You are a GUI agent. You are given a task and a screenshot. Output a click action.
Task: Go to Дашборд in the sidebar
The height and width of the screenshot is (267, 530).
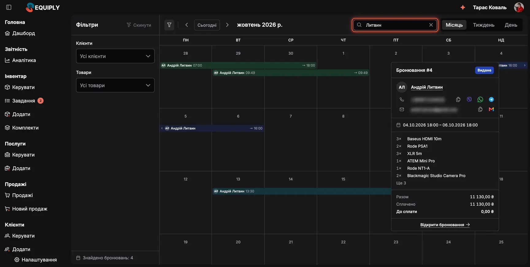[20, 33]
